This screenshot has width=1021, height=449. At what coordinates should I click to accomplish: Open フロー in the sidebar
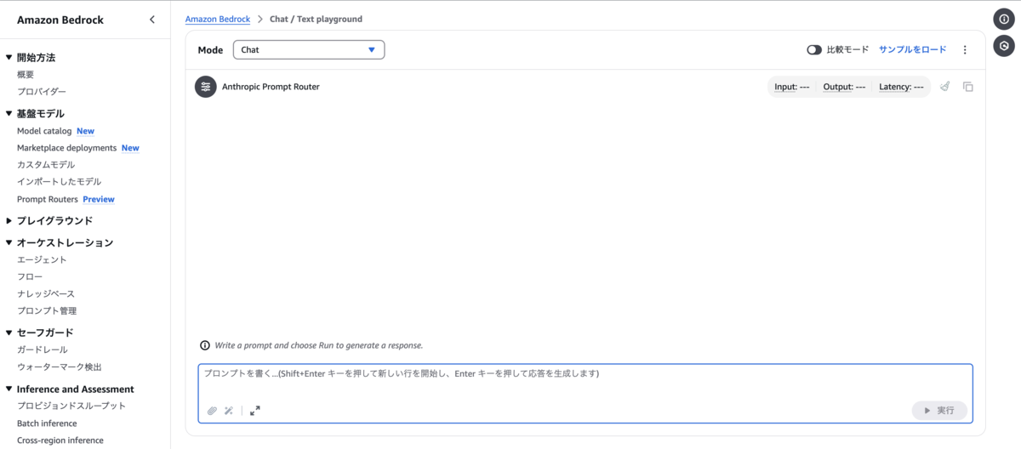tap(30, 277)
